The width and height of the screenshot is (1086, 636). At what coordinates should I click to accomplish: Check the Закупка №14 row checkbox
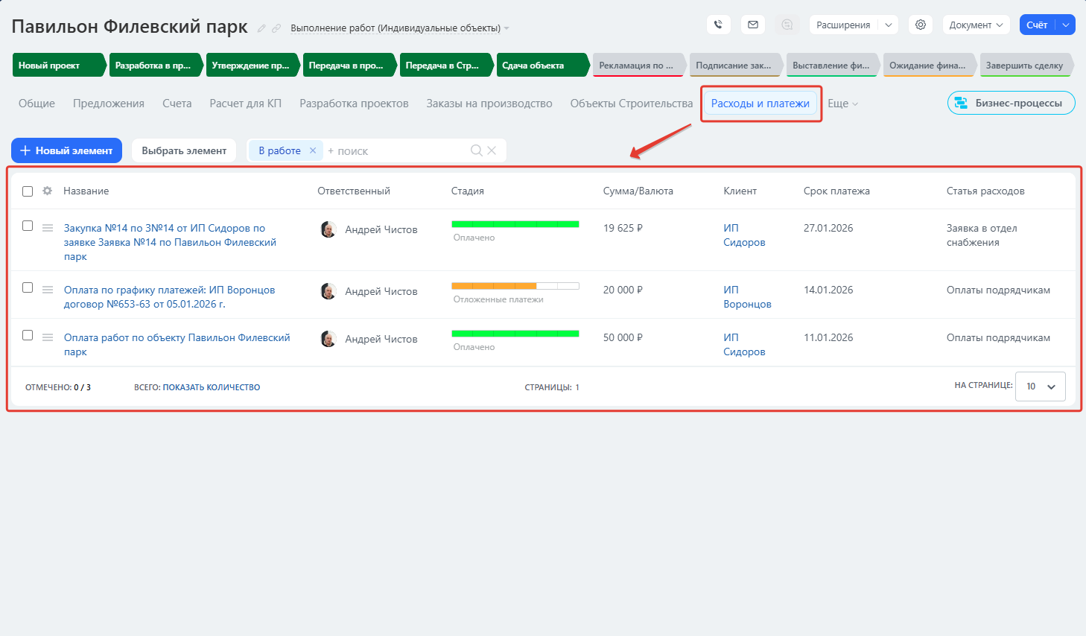[x=28, y=226]
